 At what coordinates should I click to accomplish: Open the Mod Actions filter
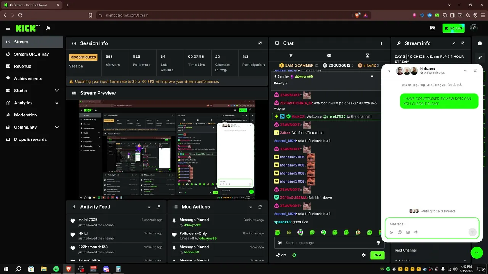(250, 207)
